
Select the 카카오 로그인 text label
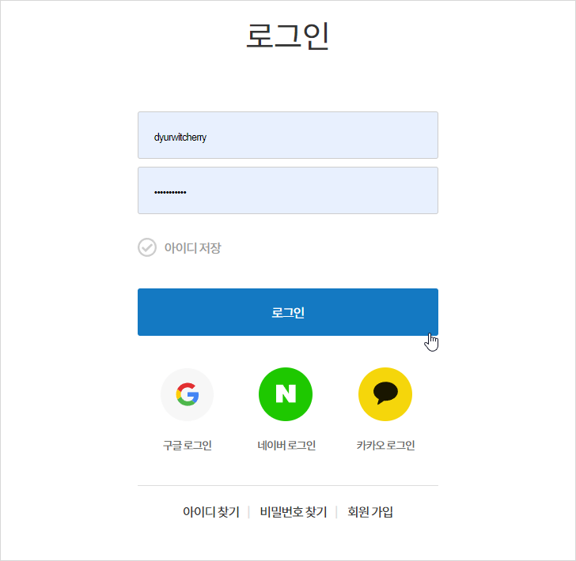[386, 446]
